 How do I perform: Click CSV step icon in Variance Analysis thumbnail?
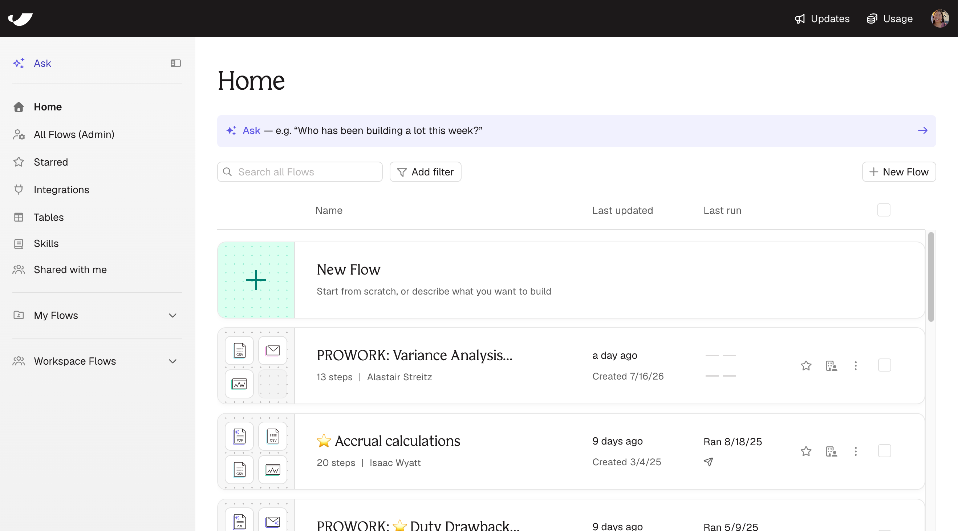click(240, 350)
